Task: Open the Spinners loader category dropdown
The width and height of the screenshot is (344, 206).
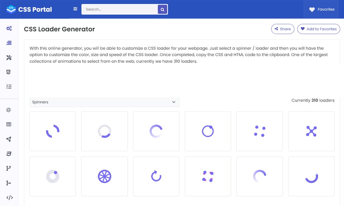Action: (104, 102)
